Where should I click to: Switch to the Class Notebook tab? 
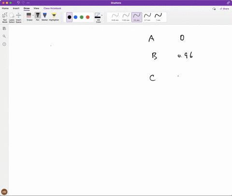(52, 8)
